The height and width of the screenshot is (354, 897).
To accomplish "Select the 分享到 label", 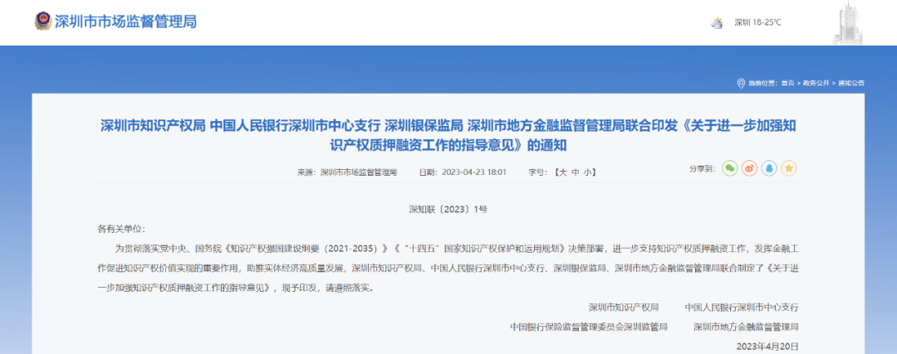I will [x=703, y=169].
